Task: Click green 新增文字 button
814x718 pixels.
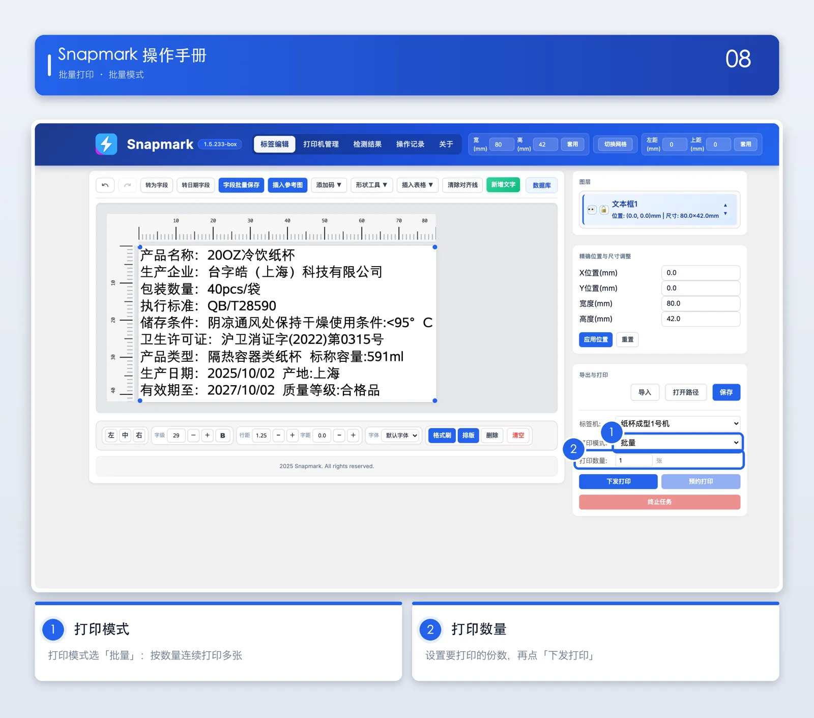Action: click(503, 185)
